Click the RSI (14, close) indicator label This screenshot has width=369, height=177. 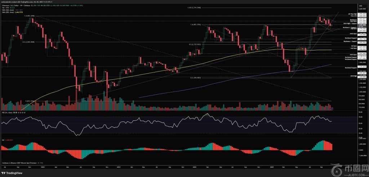(7, 113)
